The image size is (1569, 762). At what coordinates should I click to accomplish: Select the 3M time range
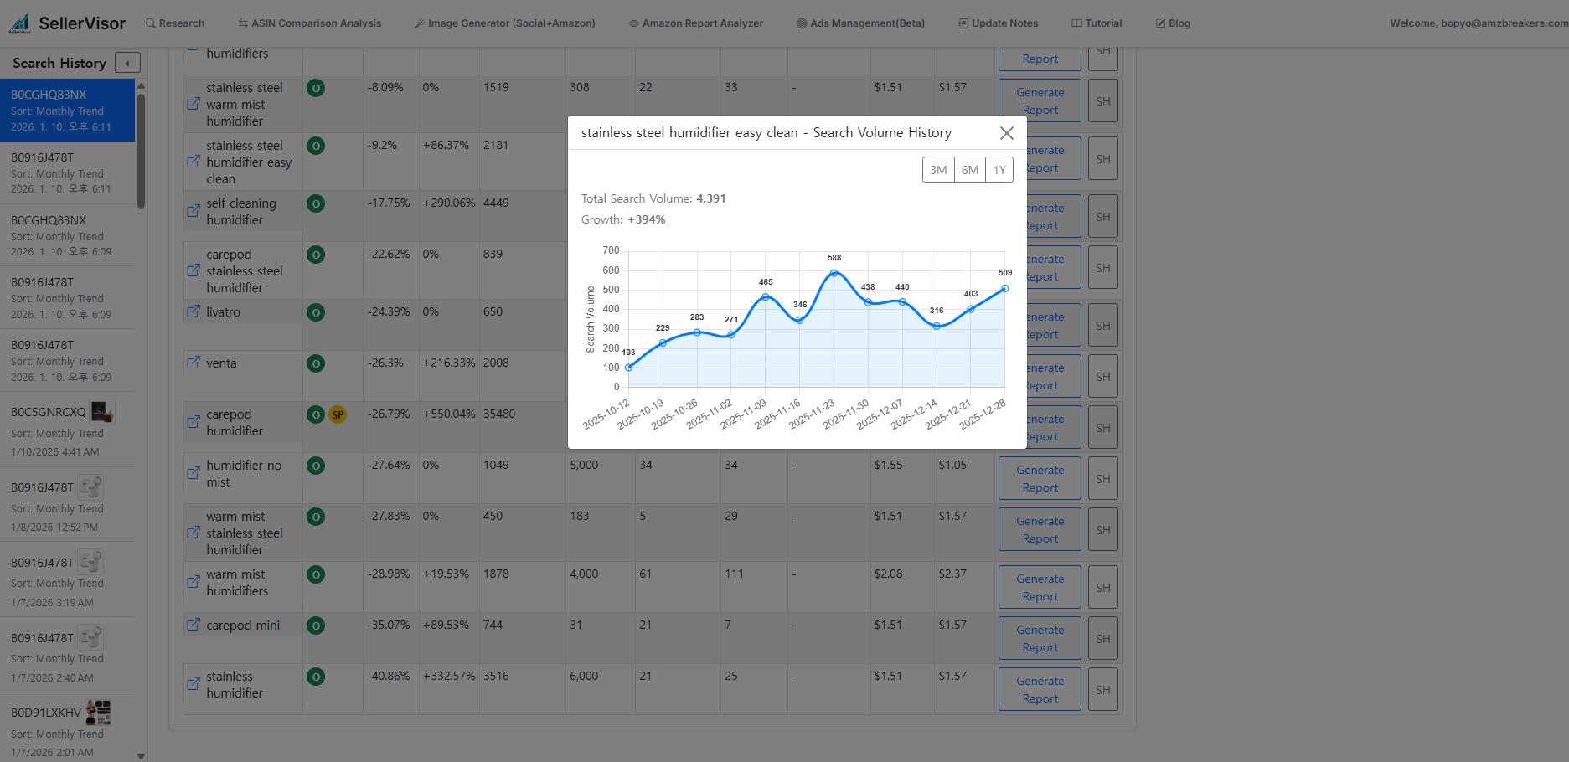coord(937,169)
